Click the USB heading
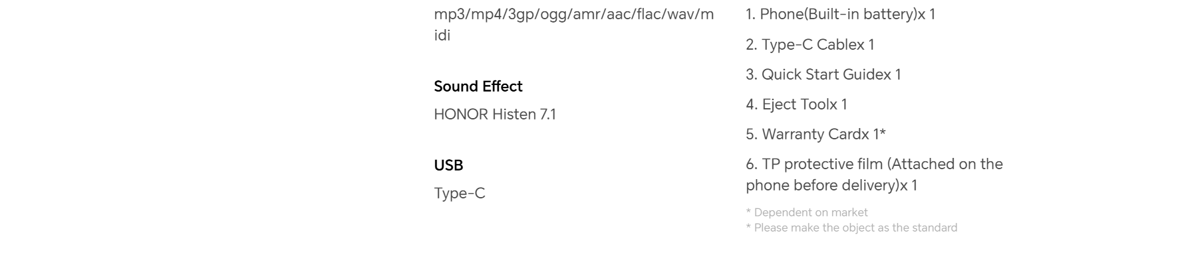The height and width of the screenshot is (280, 1186). (448, 165)
